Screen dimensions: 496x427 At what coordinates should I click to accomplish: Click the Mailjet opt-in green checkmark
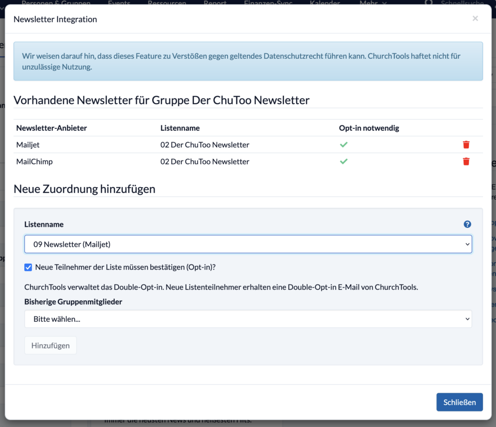343,144
